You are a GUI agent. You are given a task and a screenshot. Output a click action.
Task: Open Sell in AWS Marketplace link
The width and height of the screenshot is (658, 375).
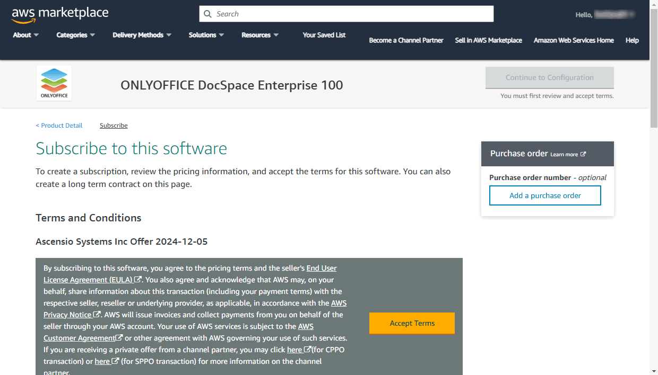(x=488, y=40)
